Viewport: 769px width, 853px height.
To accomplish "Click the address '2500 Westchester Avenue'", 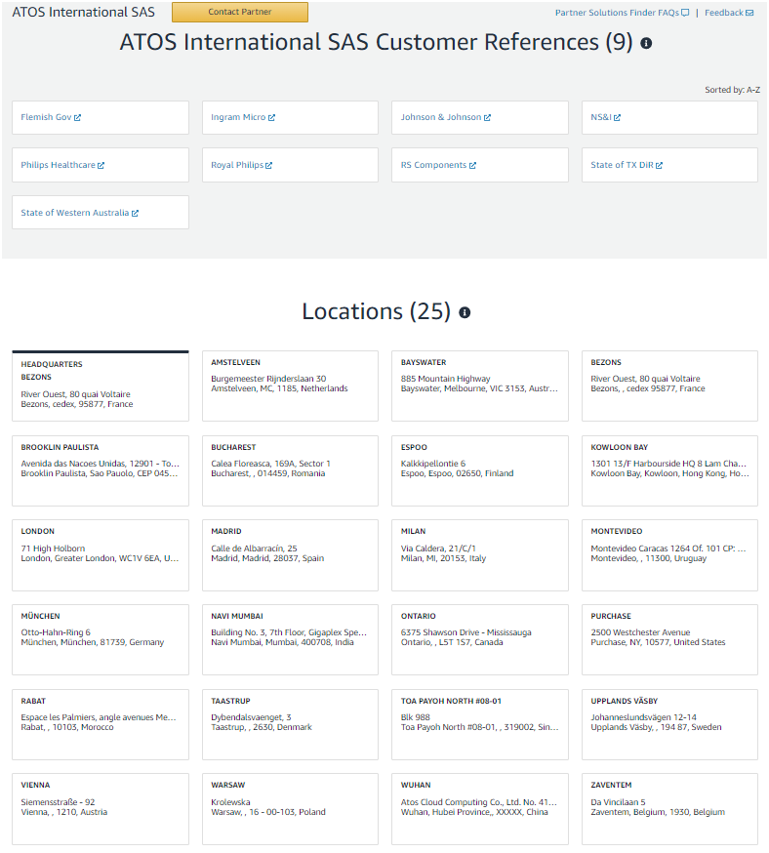I will click(640, 632).
